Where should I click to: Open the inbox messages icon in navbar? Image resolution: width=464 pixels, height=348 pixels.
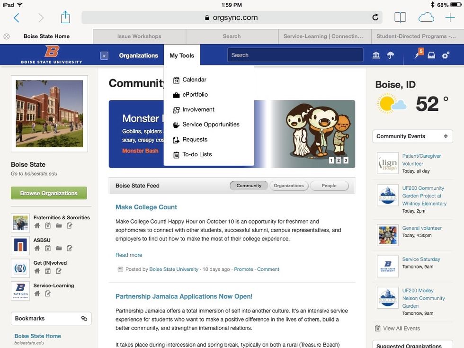(x=431, y=55)
